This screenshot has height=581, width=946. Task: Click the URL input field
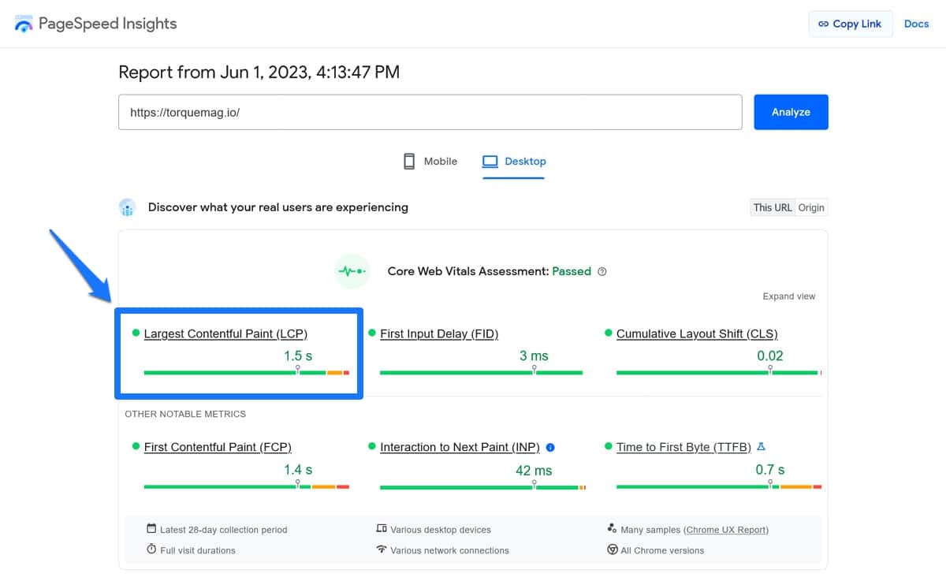[430, 112]
